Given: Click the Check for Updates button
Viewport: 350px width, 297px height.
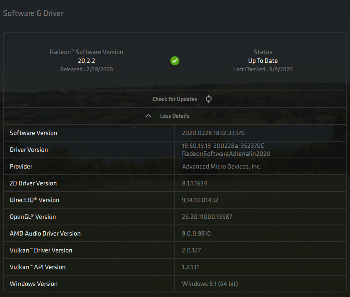Looking at the screenshot, I should click(x=175, y=99).
